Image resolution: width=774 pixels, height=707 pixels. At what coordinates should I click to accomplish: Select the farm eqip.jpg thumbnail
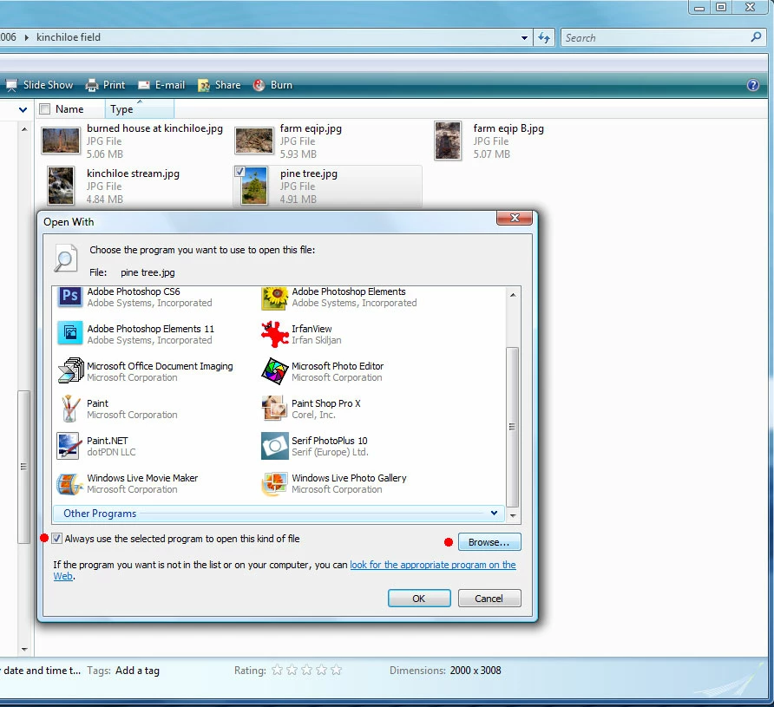click(x=254, y=141)
